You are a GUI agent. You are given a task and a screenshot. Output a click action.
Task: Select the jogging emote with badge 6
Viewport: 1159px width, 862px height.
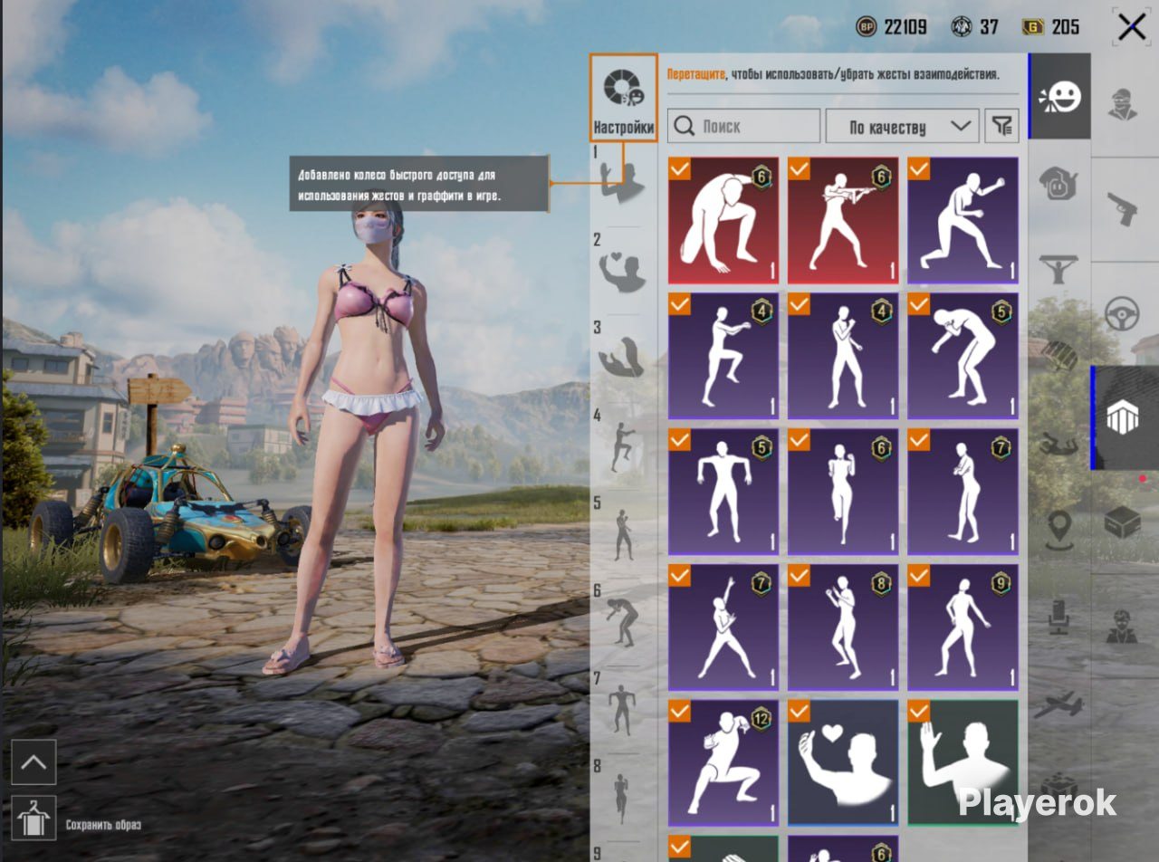tap(843, 492)
